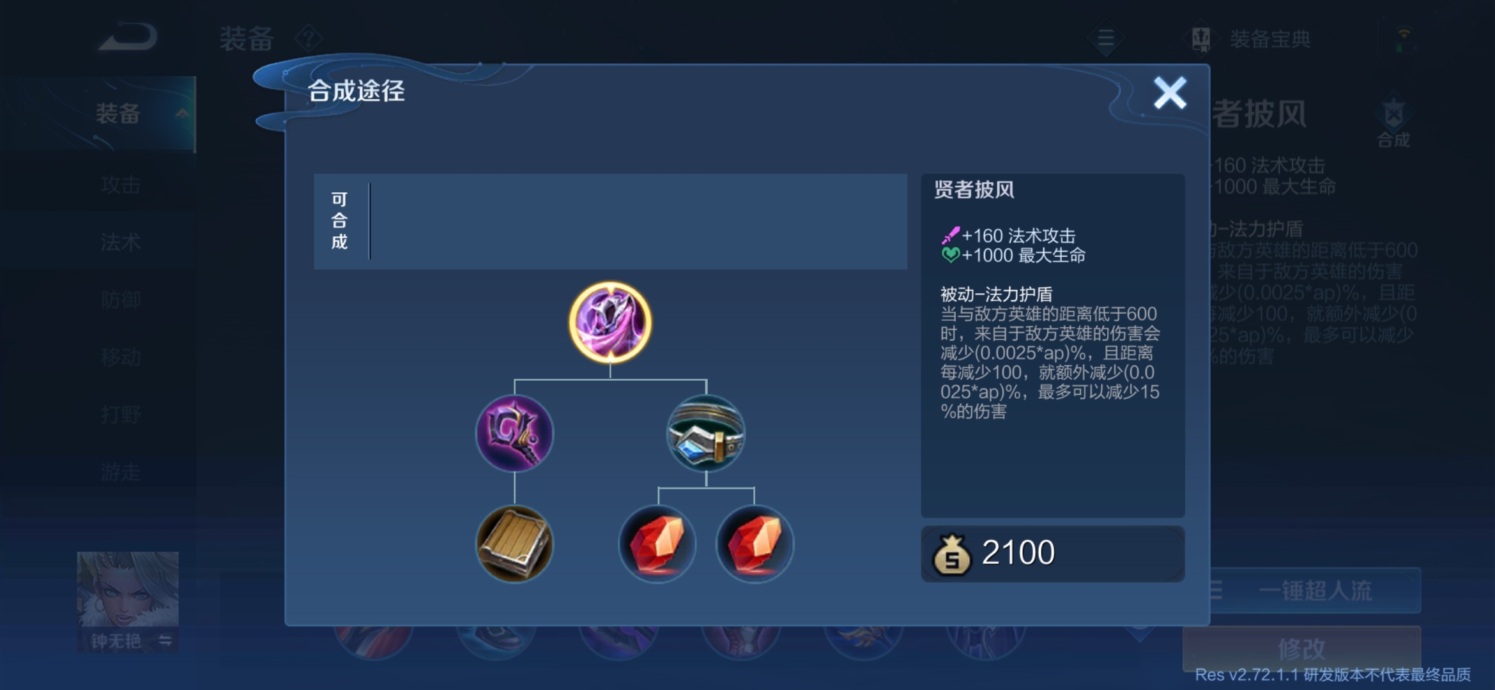This screenshot has width=1495, height=690.
Task: Switch hero via 钟无艳 portrait
Action: pos(128,602)
